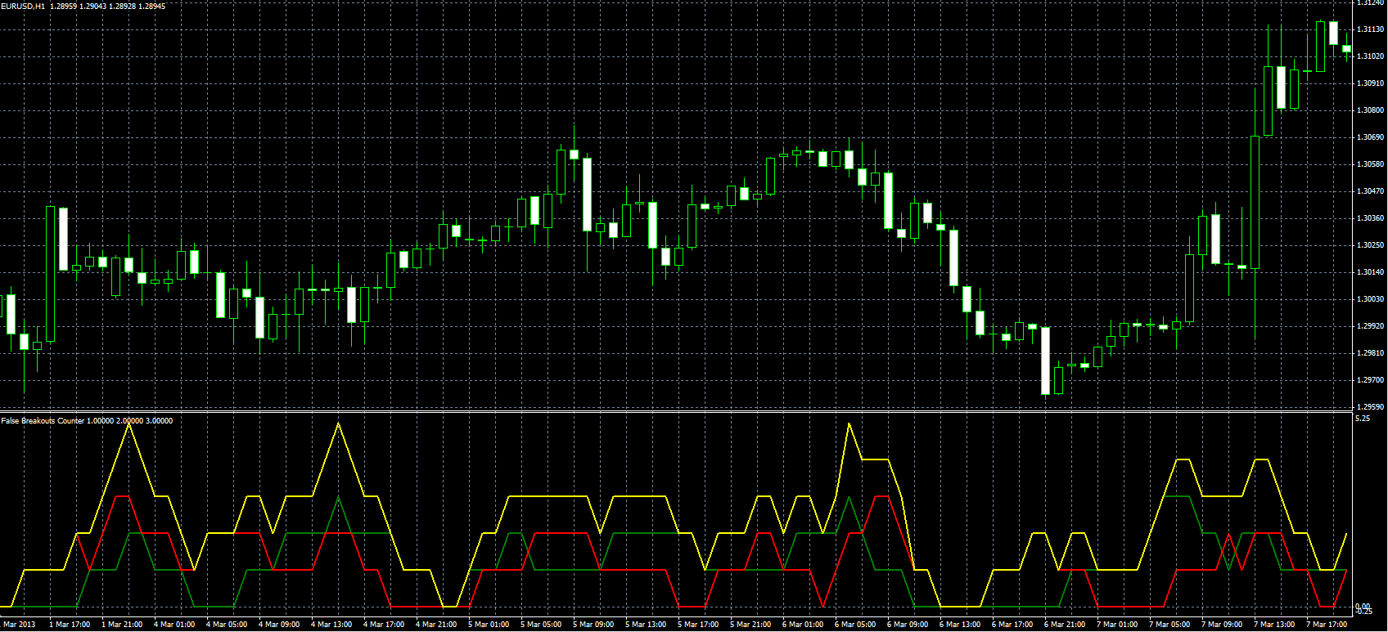The image size is (1388, 632).
Task: Click the 1.29810 price level label
Action: pyautogui.click(x=1370, y=353)
